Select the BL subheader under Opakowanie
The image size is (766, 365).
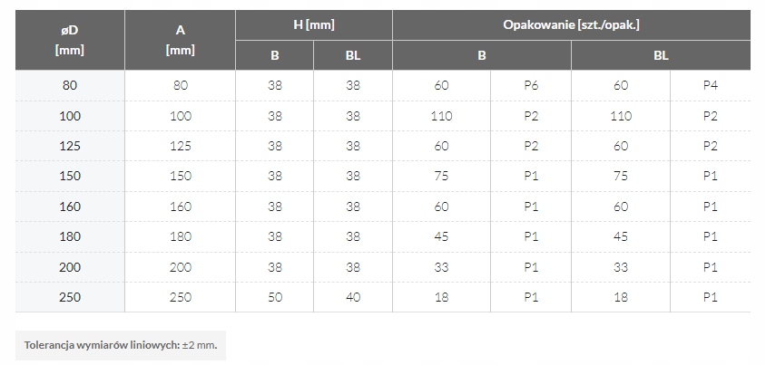661,55
